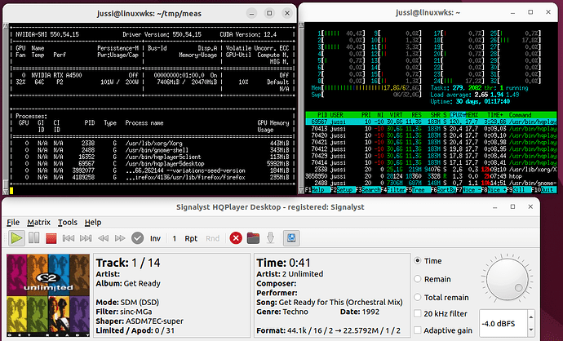The width and height of the screenshot is (563, 341).
Task: Clear the playlist with red X icon
Action: 236,238
